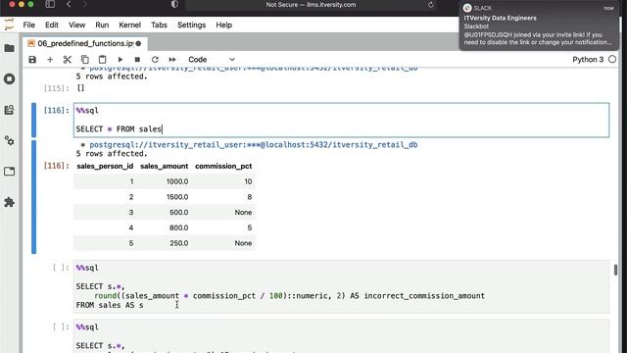The image size is (627, 353).
Task: Click the sales_amount column header
Action: [x=164, y=166]
